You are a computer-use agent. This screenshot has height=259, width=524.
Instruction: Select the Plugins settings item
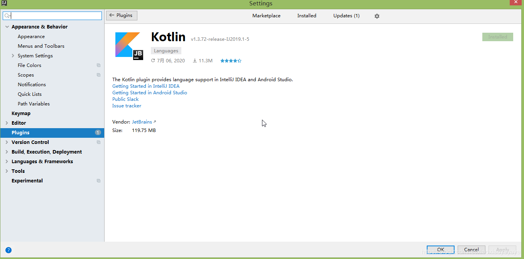(x=52, y=133)
